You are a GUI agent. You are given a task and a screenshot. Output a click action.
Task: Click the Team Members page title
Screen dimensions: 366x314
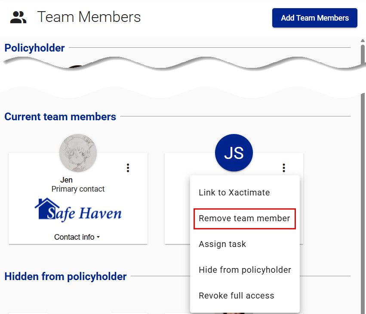point(89,17)
